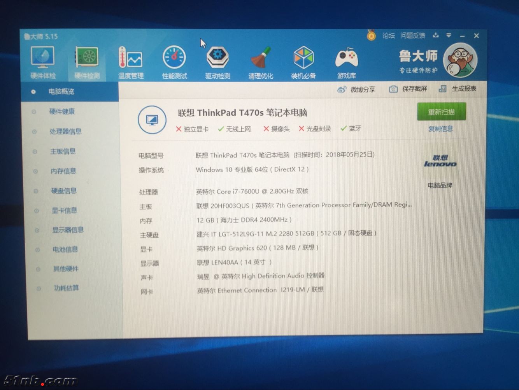The height and width of the screenshot is (390, 519).
Task: Click the Lenovo 电脑品牌 brand logo
Action: point(440,161)
